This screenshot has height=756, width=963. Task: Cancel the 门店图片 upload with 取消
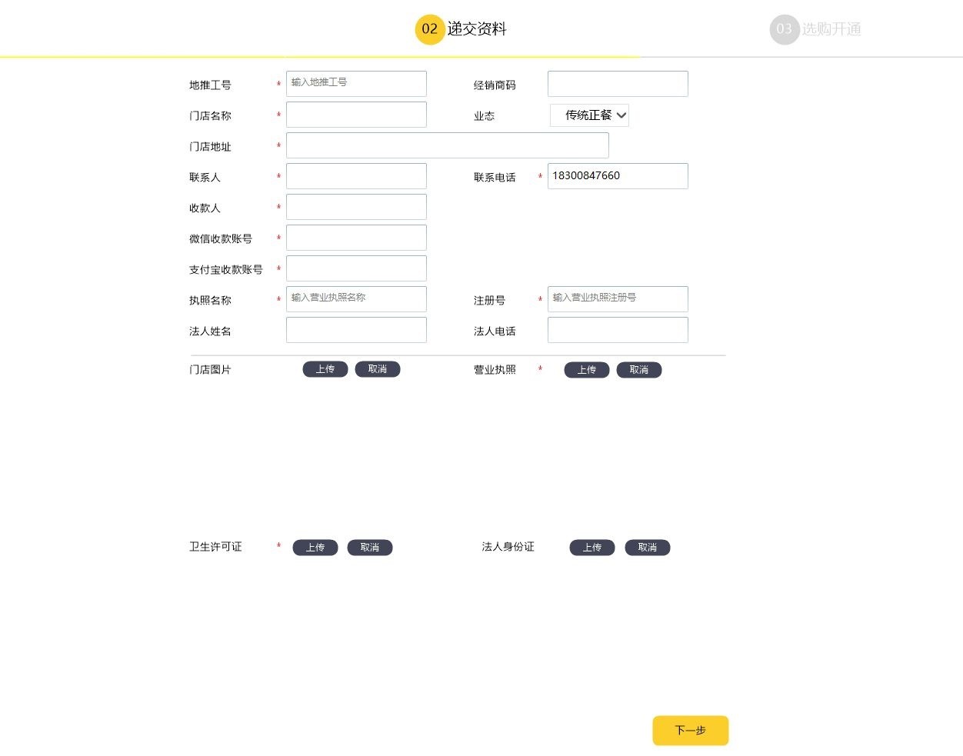pyautogui.click(x=378, y=369)
